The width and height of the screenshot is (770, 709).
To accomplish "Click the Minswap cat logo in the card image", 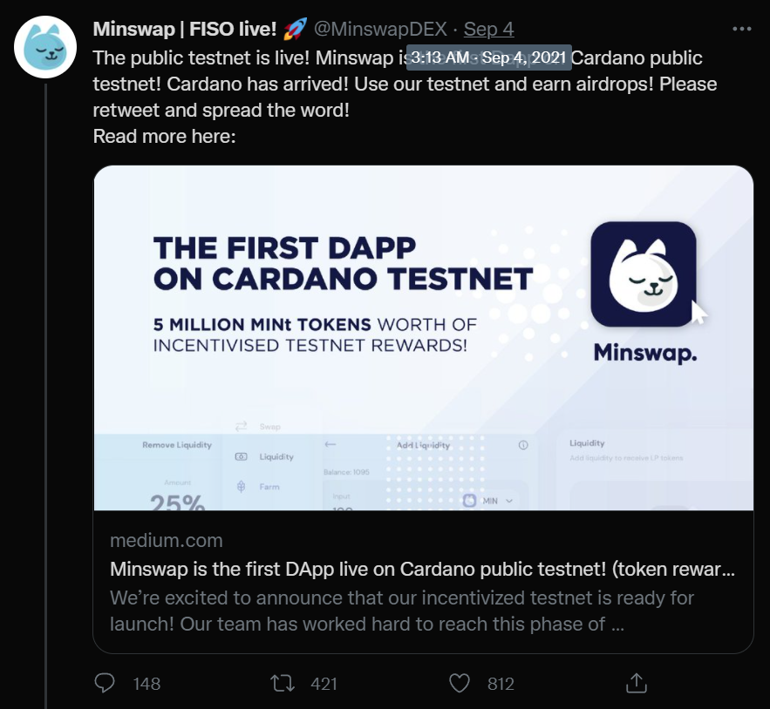I will pyautogui.click(x=643, y=273).
